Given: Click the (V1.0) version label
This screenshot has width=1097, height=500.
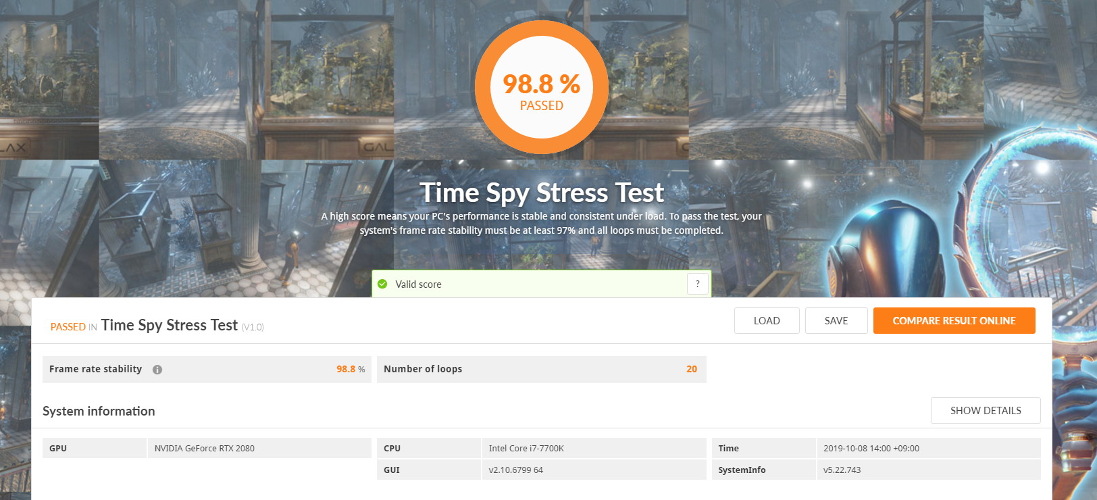Looking at the screenshot, I should 253,328.
